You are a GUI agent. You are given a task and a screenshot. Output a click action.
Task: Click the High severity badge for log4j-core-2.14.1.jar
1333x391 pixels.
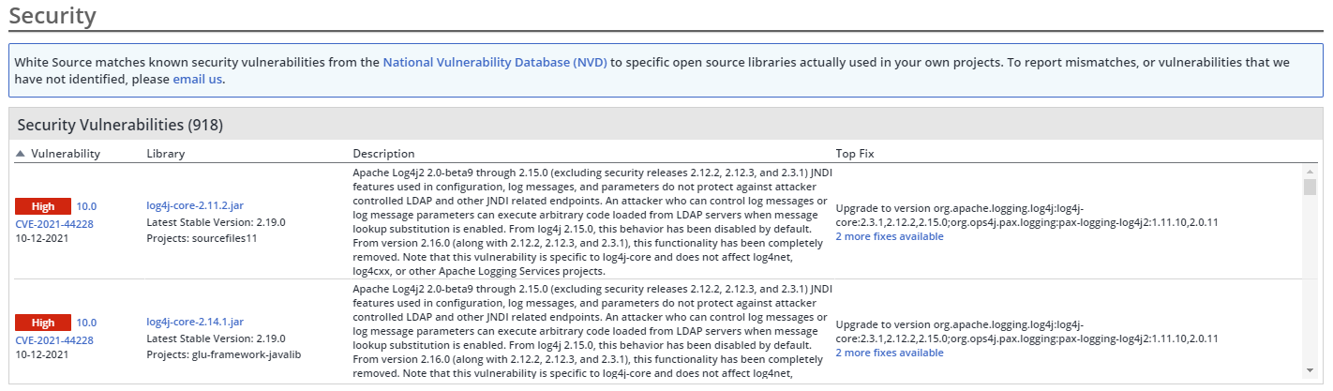[42, 323]
